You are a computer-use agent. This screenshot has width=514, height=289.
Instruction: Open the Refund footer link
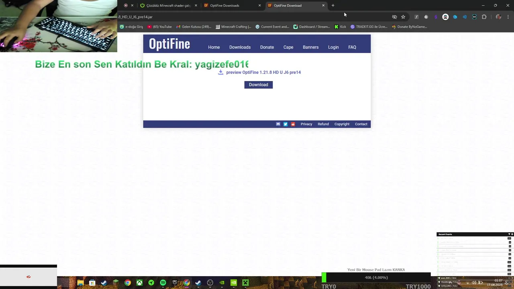tap(323, 124)
